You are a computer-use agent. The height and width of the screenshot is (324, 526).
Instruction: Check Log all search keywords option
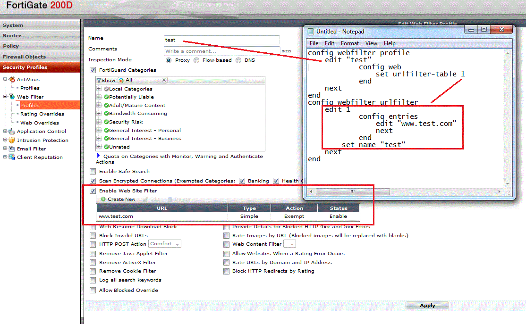[93, 280]
